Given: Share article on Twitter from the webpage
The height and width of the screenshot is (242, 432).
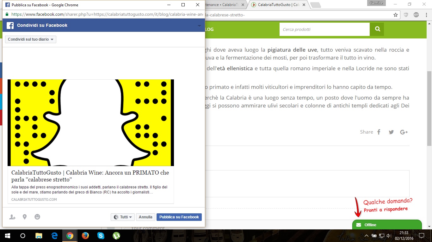Looking at the screenshot, I should [391, 132].
